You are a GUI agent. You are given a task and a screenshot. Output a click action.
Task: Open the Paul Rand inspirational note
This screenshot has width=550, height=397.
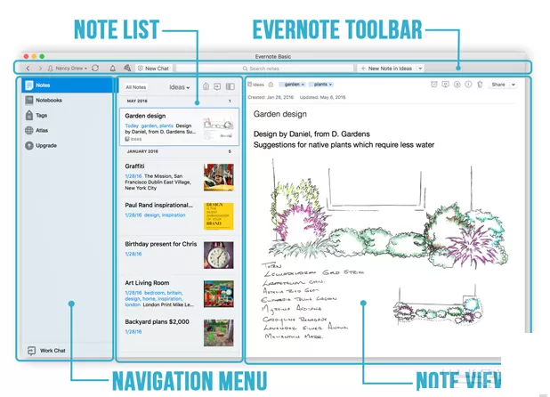click(x=179, y=215)
